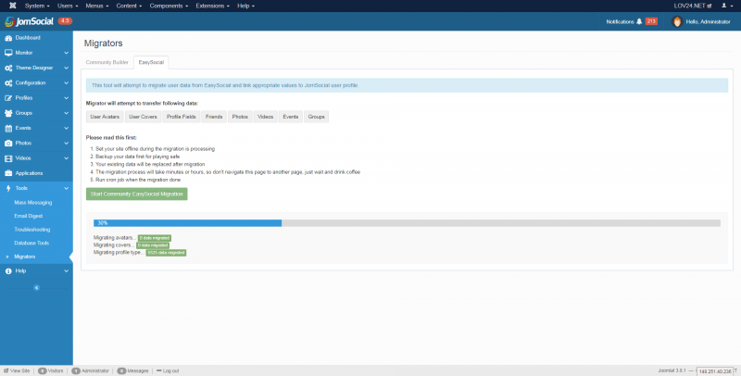Click Visitors in footer bar
This screenshot has height=376, width=741.
[51, 370]
